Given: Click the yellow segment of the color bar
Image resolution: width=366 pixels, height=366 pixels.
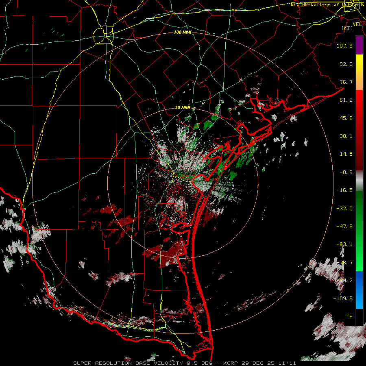Looking at the screenshot, I should (x=359, y=63).
